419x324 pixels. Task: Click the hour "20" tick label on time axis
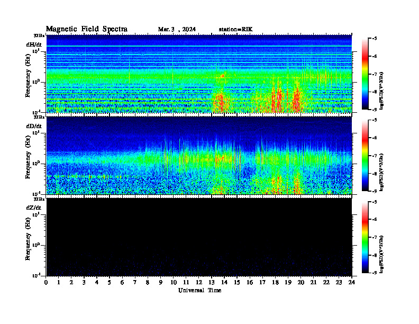tap(300, 283)
